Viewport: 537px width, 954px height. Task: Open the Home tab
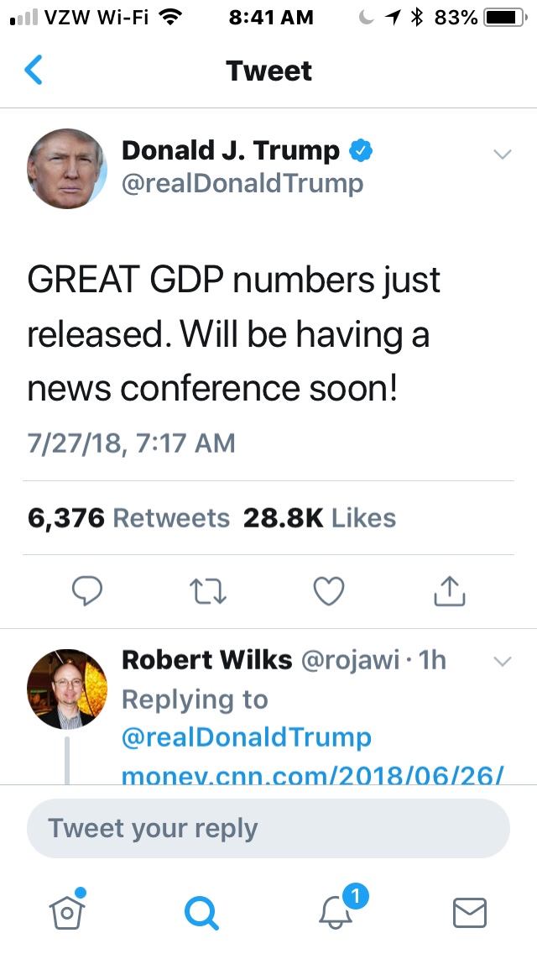(x=68, y=910)
